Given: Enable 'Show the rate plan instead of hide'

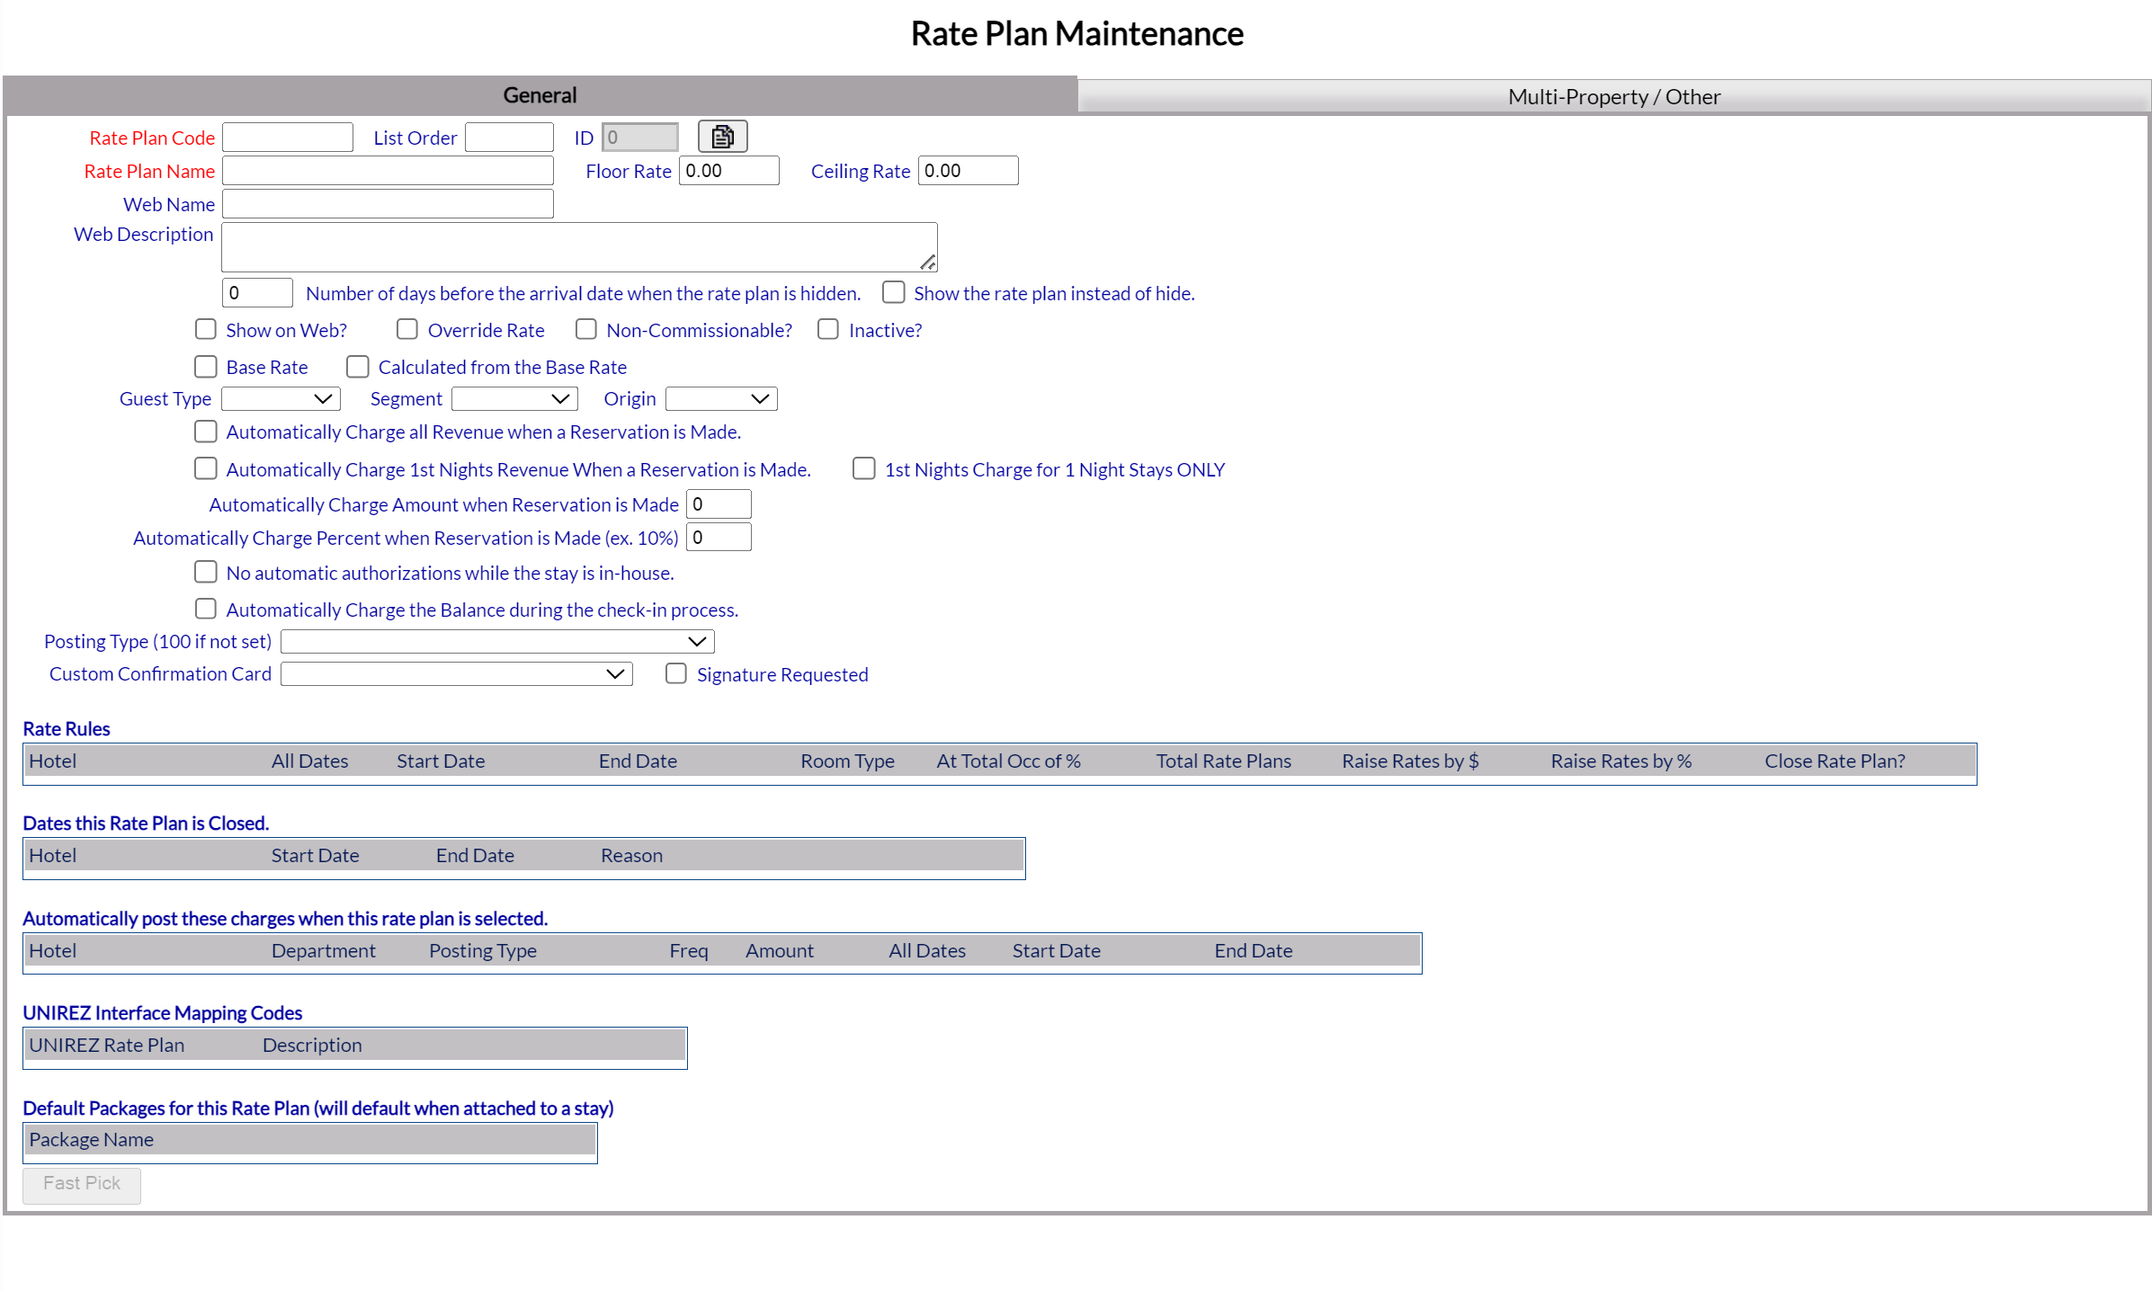Looking at the screenshot, I should click(893, 292).
